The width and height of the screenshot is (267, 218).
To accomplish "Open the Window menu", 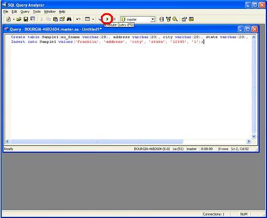I will click(50, 11).
